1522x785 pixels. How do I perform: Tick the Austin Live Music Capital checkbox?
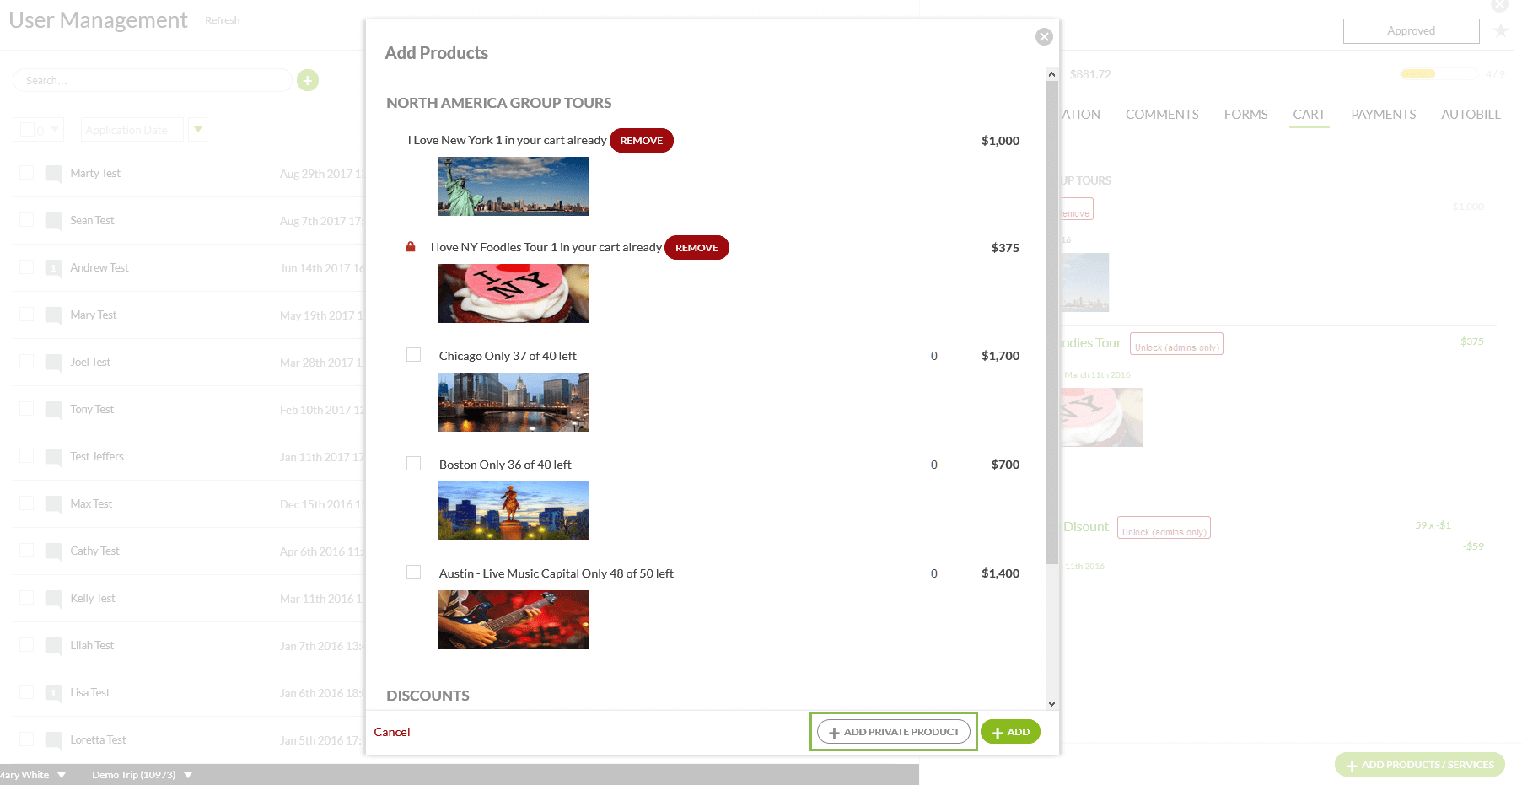pyautogui.click(x=413, y=573)
